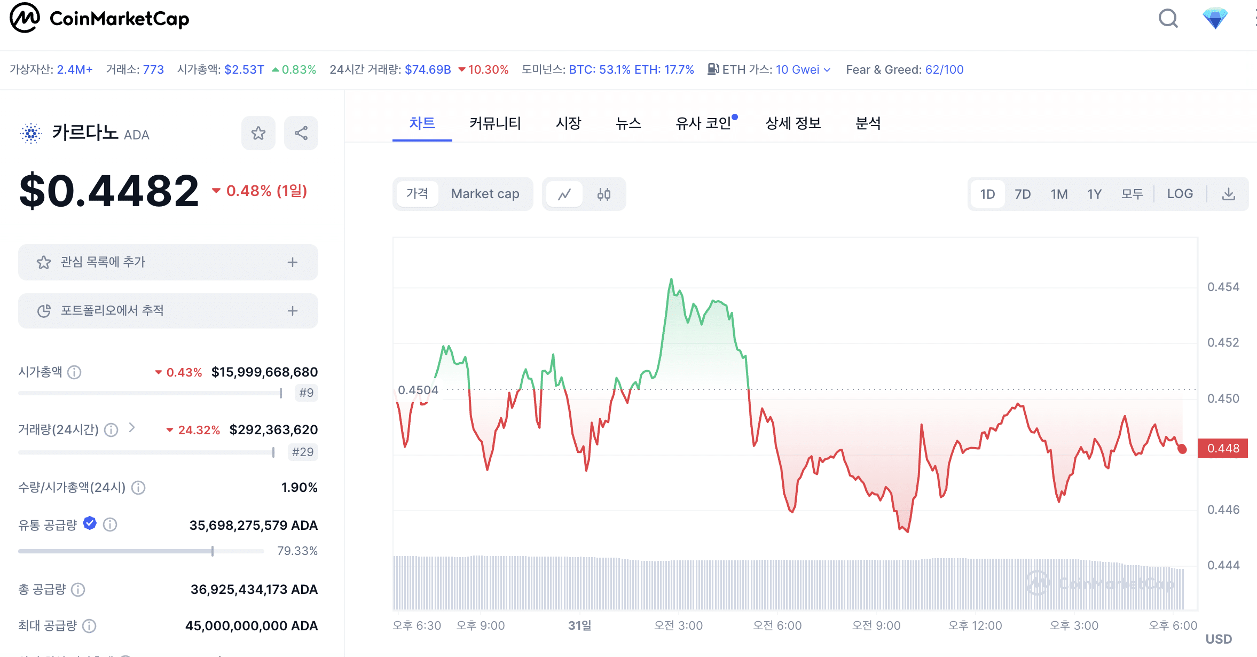The height and width of the screenshot is (657, 1257).
Task: Open the 뉴스 tab
Action: (628, 123)
